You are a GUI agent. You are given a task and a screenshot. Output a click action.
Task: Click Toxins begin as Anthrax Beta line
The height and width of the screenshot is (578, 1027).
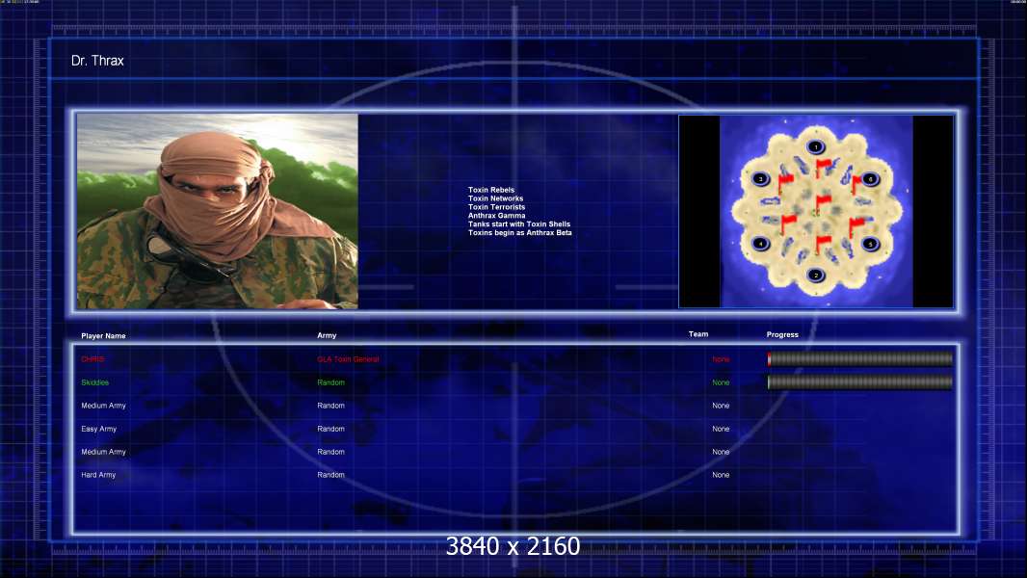click(x=520, y=232)
